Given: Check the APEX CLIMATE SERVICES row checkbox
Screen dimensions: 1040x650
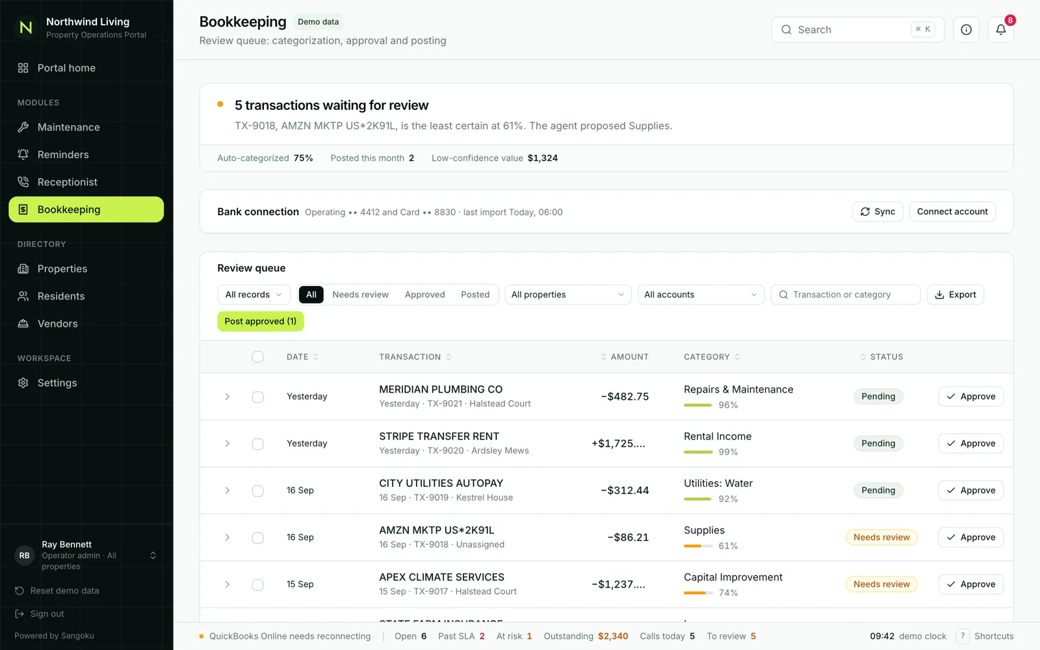Looking at the screenshot, I should click(258, 584).
